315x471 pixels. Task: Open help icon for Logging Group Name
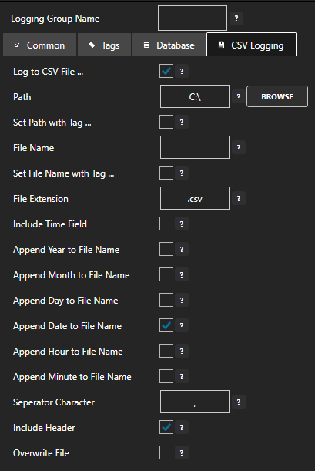point(236,19)
